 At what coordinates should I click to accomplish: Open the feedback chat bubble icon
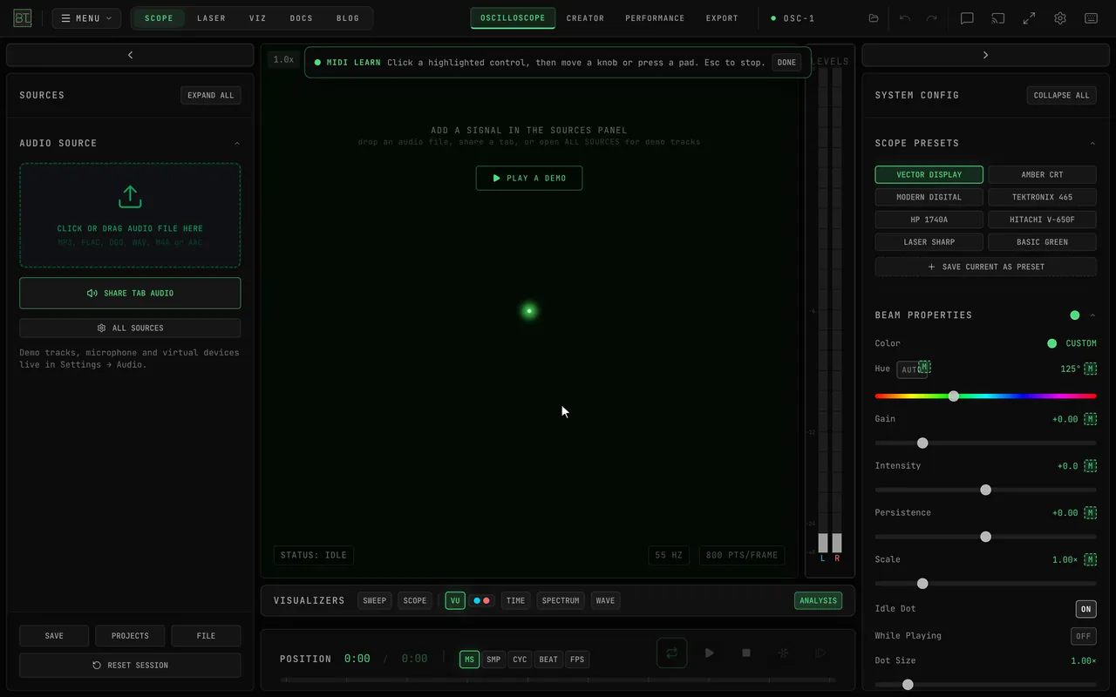pyautogui.click(x=967, y=18)
